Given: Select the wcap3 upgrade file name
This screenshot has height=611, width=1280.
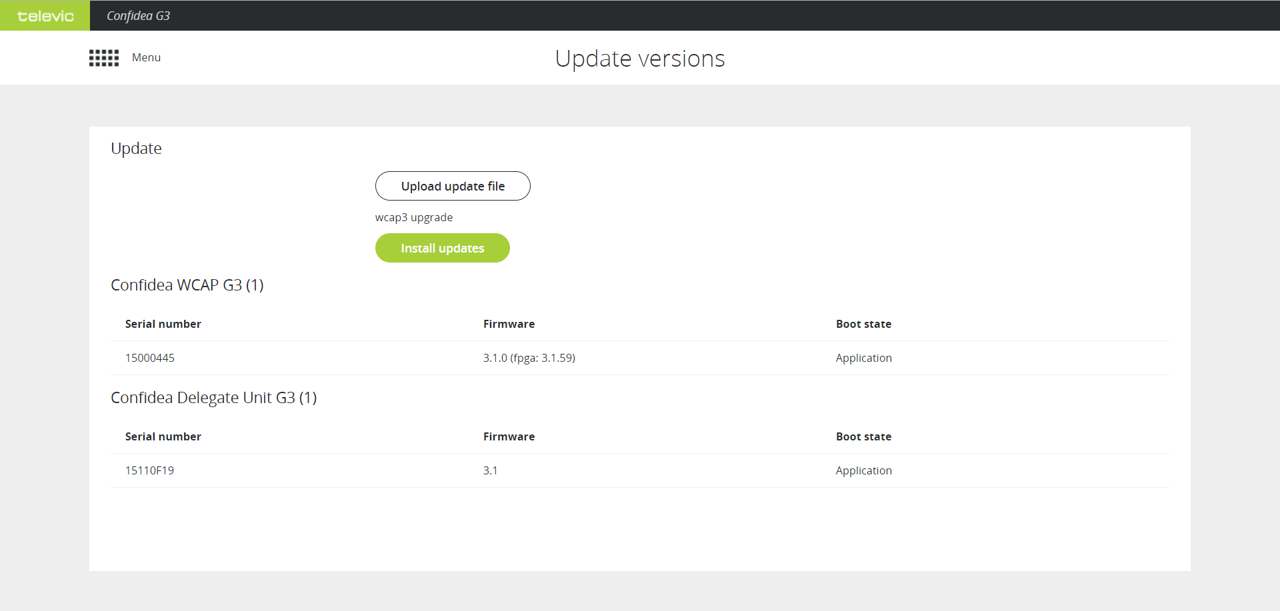Looking at the screenshot, I should [x=413, y=217].
